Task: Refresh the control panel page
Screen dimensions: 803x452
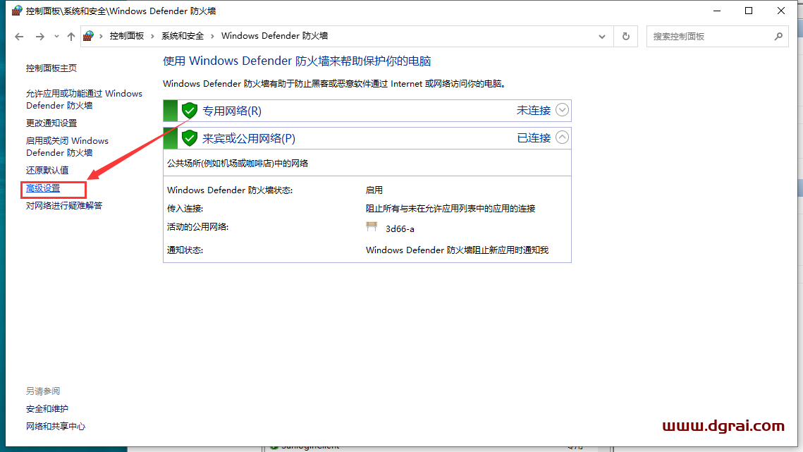Action: (626, 37)
